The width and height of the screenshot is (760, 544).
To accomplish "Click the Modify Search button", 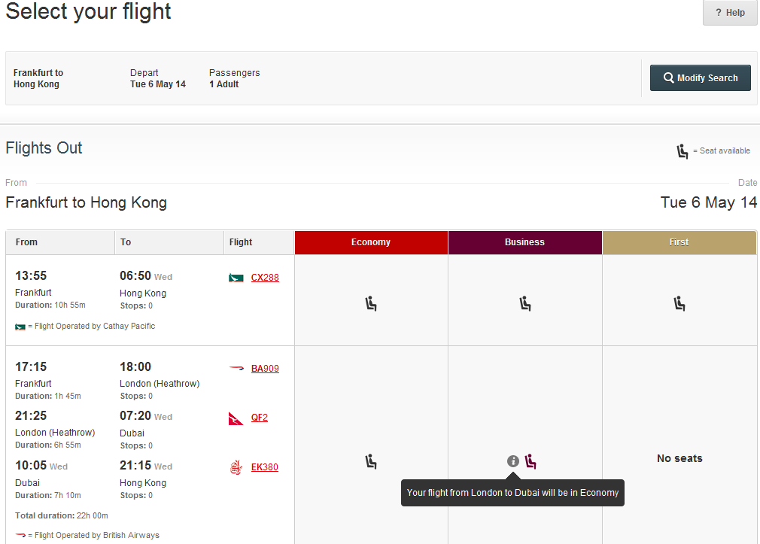I will 701,78.
